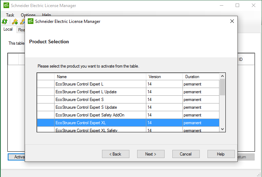Click the green refresh arrows toolbar icon

pos(5,21)
